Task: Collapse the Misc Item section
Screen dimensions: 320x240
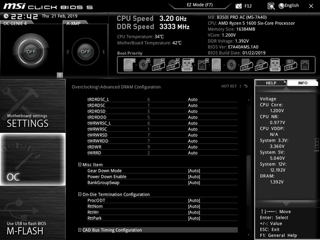Action: click(x=80, y=164)
